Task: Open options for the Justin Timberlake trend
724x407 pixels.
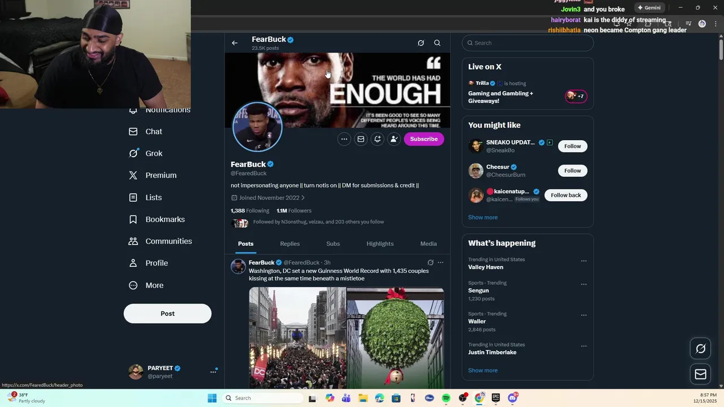Action: click(584, 346)
